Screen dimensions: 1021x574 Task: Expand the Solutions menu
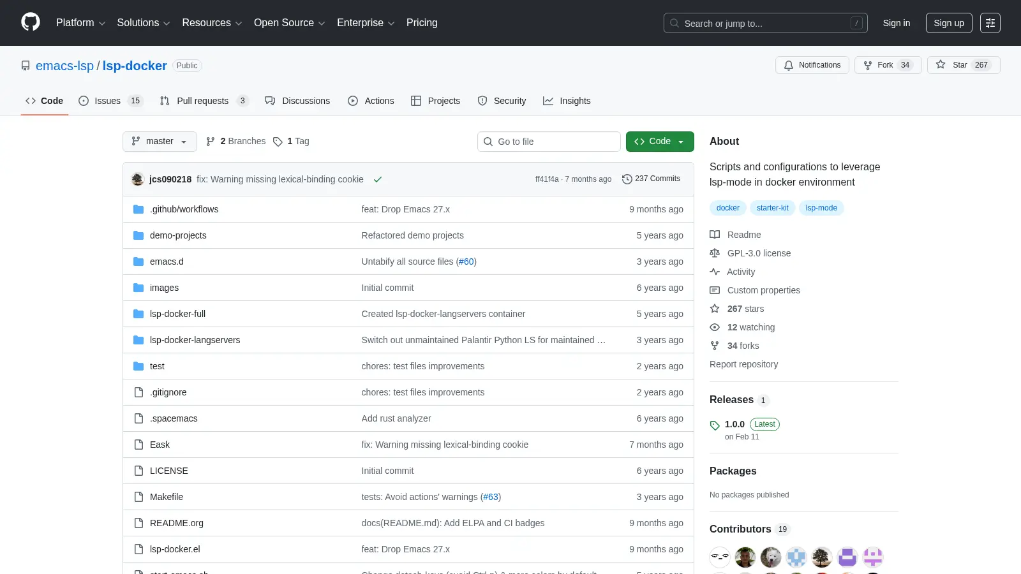click(144, 23)
